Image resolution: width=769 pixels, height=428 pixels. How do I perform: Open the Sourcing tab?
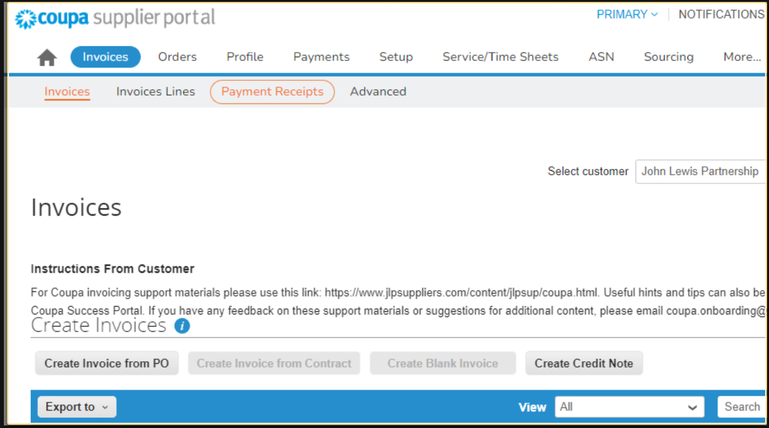(668, 57)
